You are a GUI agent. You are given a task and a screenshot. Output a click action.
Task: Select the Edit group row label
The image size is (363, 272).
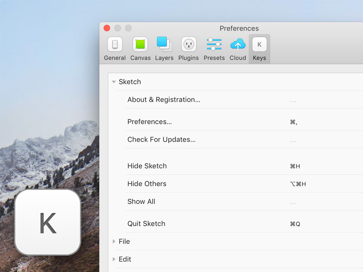coord(125,259)
